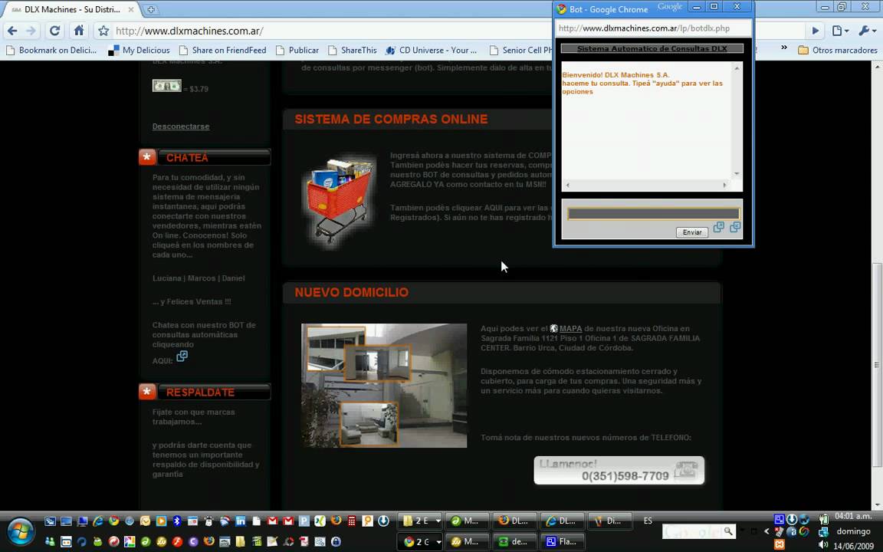Click the Desconectarse link
This screenshot has width=883, height=552.
coord(181,127)
